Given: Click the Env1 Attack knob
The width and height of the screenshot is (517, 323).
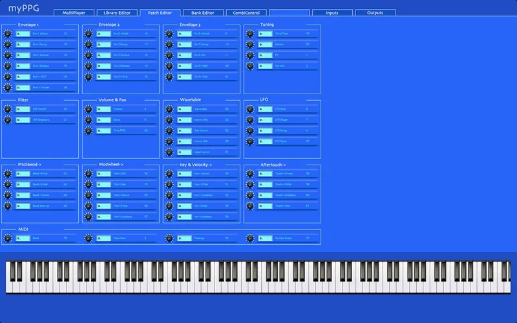Looking at the screenshot, I should pyautogui.click(x=8, y=34).
